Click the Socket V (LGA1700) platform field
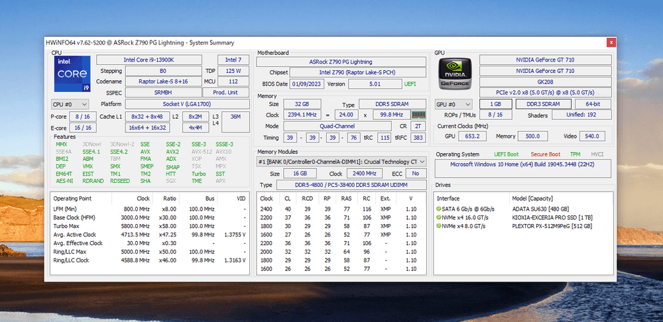Screen dimensions: 663x322 187,104
